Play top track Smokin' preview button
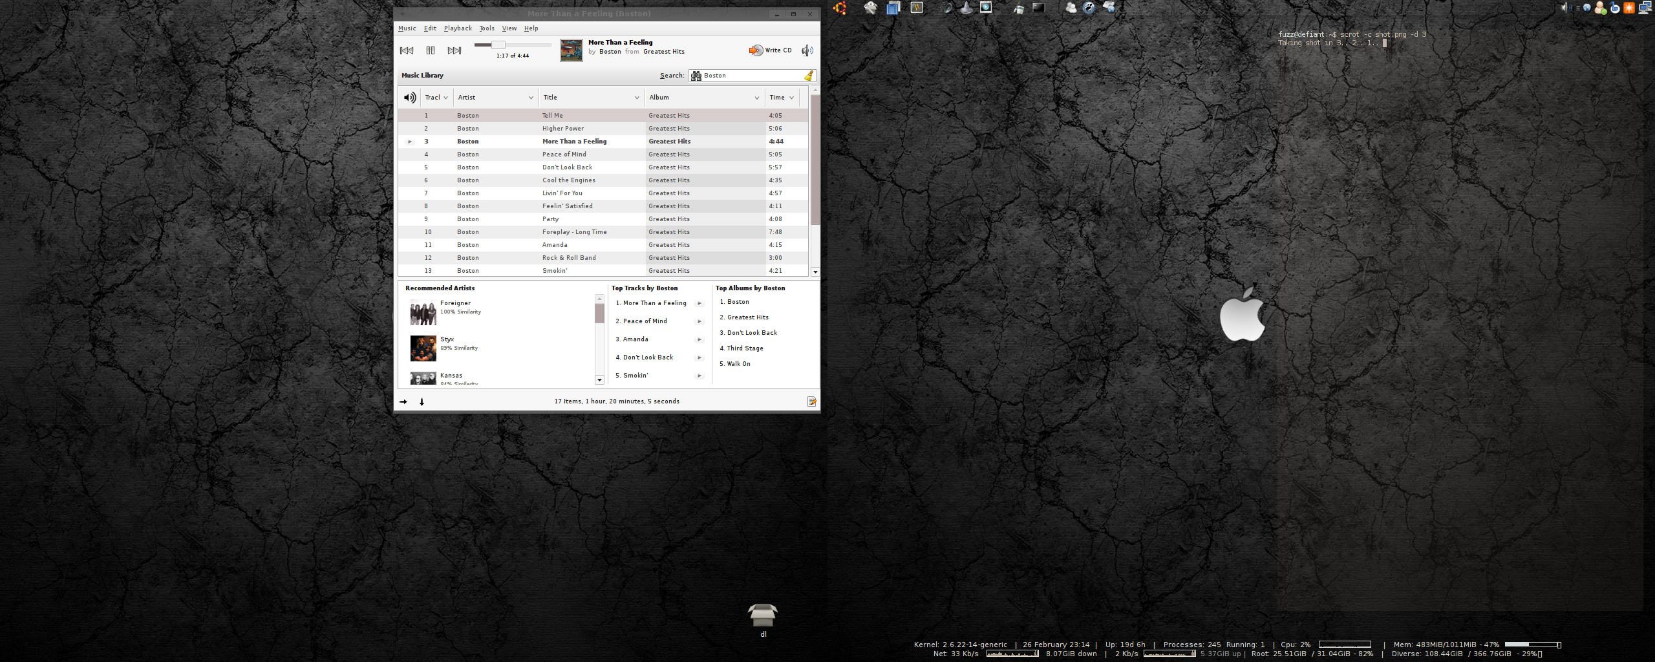This screenshot has width=1655, height=662. coord(699,376)
